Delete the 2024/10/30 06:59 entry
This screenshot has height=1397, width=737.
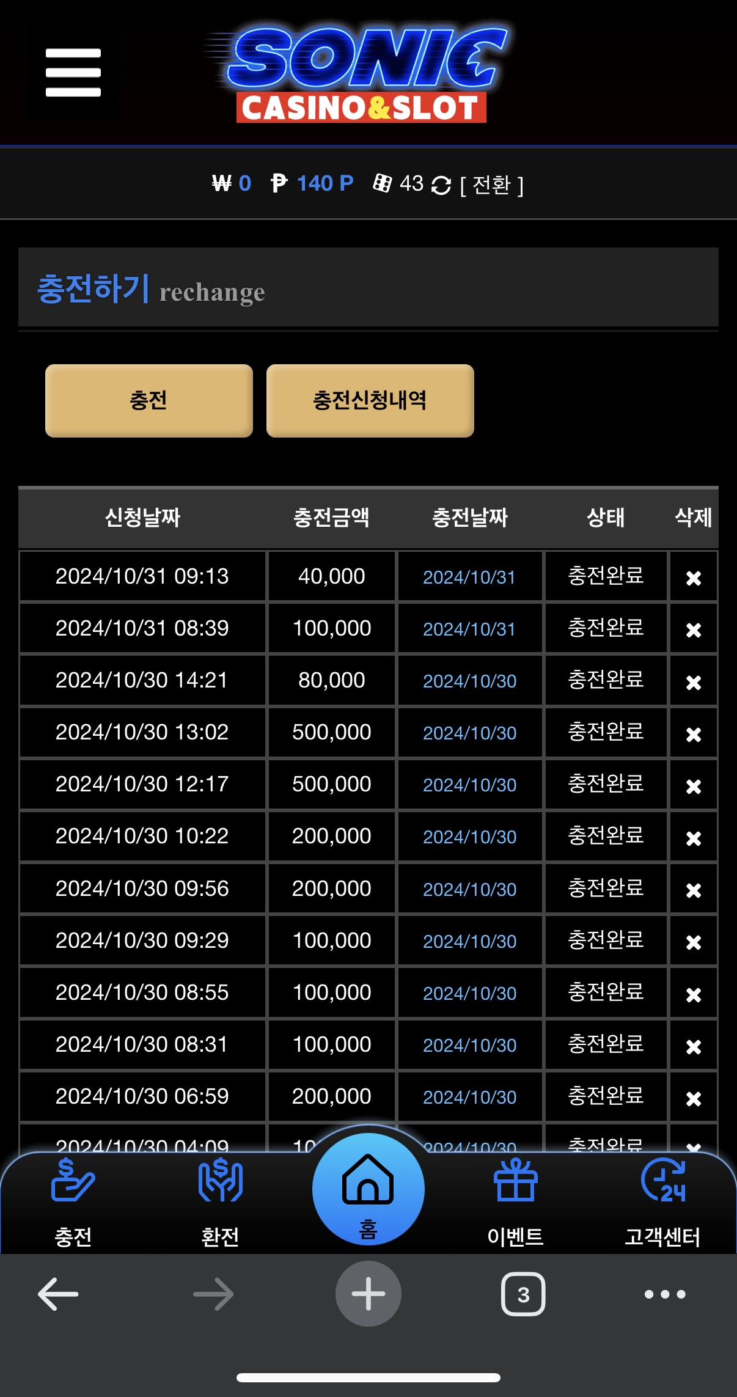point(694,1099)
